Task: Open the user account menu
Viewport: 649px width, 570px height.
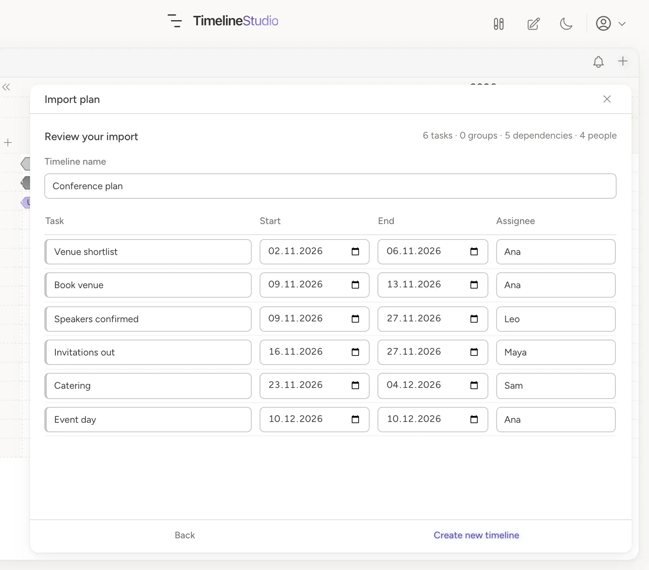Action: tap(611, 24)
